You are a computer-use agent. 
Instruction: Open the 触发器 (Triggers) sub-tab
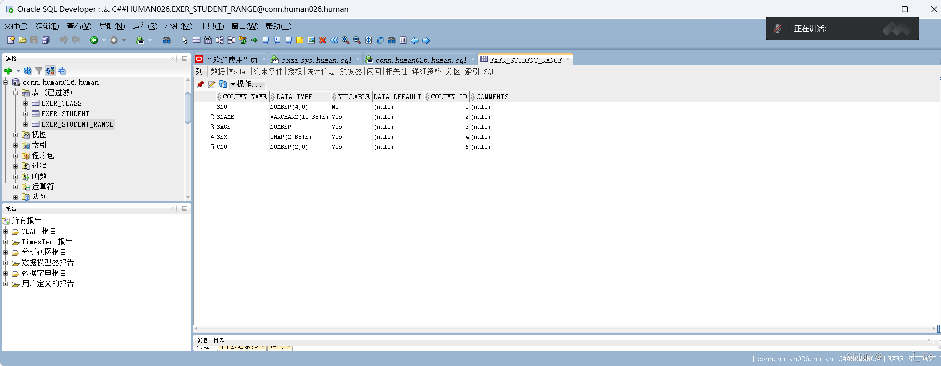point(351,72)
